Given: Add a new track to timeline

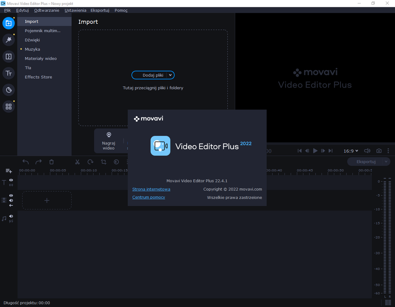Looking at the screenshot, I should click(8, 171).
